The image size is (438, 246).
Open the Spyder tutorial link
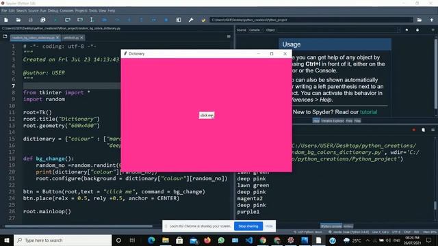[x=368, y=112]
